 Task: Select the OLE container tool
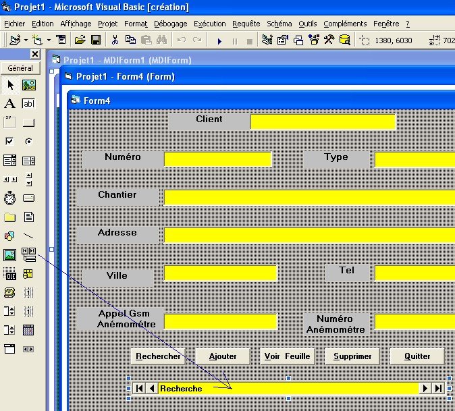(x=9, y=274)
